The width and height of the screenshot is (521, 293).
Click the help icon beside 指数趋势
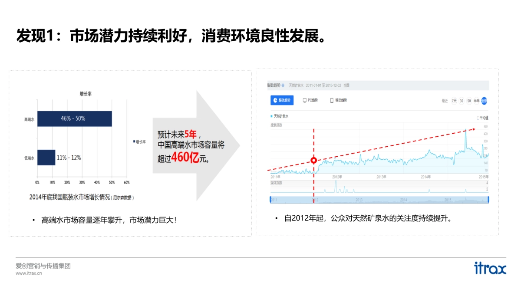[x=283, y=86]
